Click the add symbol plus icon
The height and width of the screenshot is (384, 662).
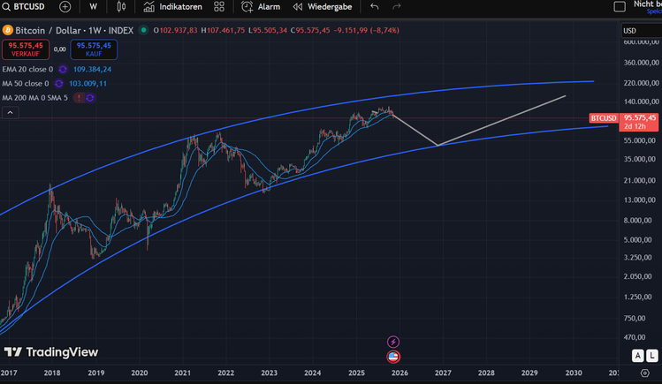[x=65, y=6]
